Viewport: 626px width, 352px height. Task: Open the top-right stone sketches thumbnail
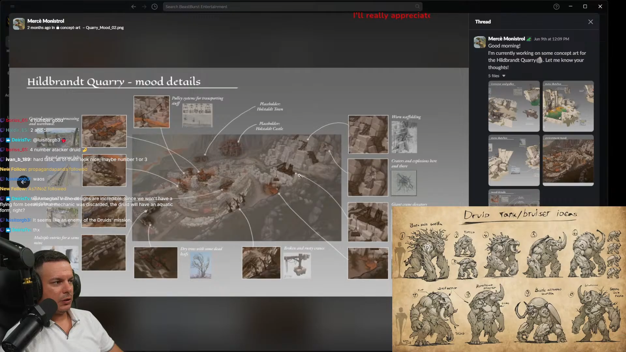pos(568,106)
